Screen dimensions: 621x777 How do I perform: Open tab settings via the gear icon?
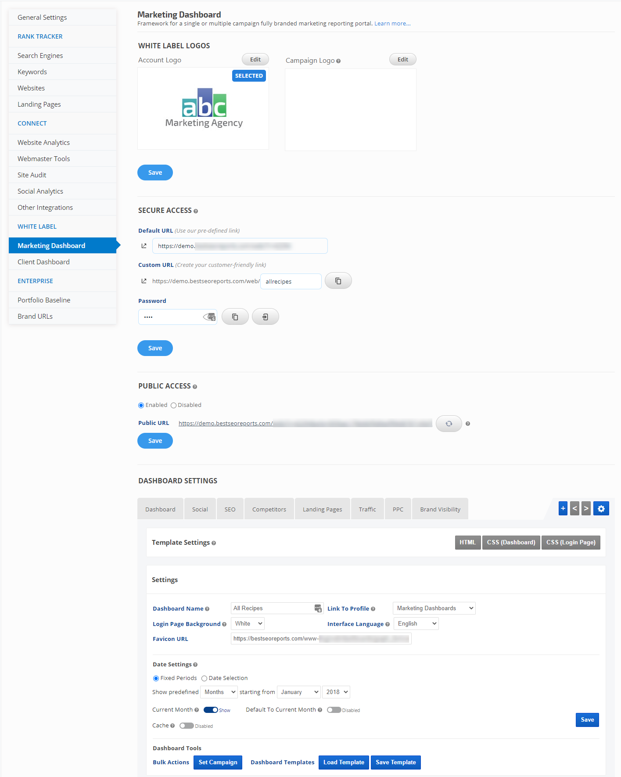coord(601,508)
